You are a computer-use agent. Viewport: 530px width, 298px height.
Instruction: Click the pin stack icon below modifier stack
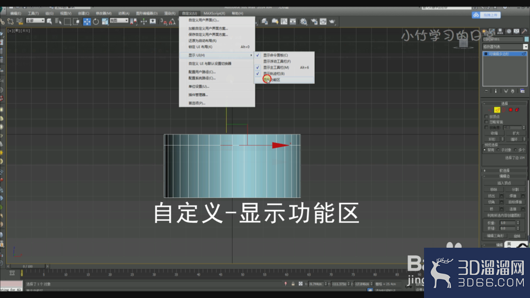[487, 91]
